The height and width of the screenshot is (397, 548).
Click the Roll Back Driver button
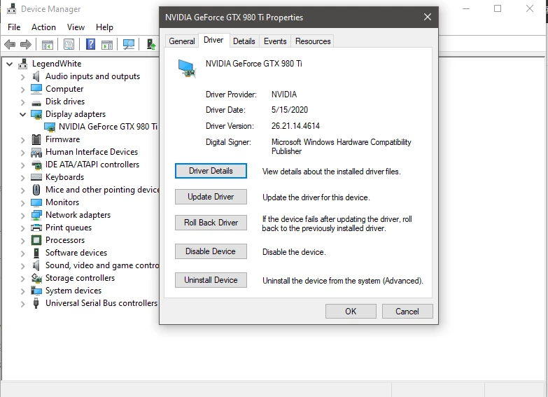211,223
